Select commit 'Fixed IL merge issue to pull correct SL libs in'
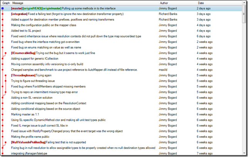This screenshot has height=157, width=248. (x=40, y=125)
